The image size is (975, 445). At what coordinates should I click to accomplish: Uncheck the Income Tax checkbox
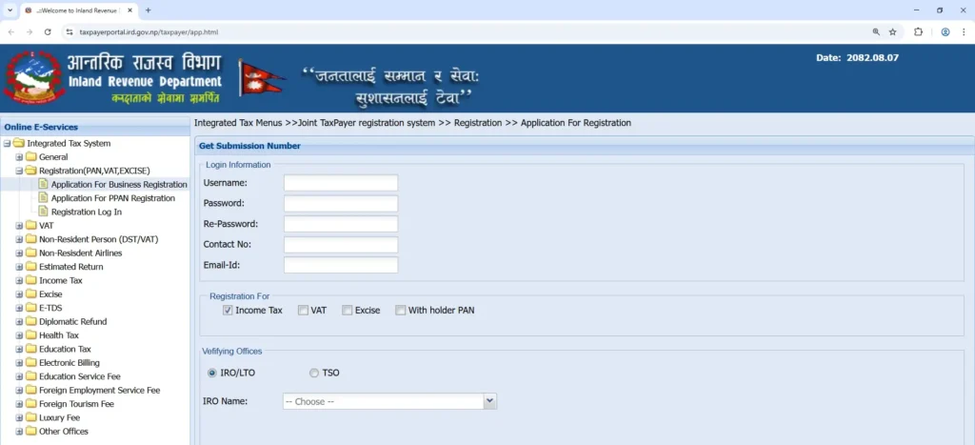pyautogui.click(x=228, y=310)
